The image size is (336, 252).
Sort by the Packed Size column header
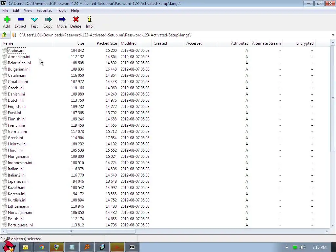pyautogui.click(x=102, y=43)
